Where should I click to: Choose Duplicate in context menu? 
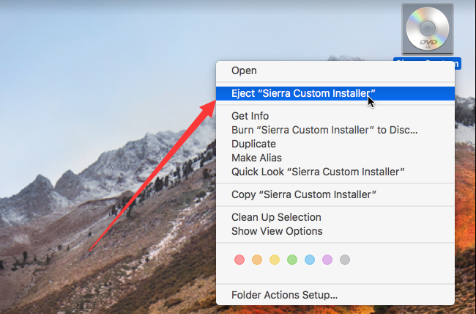tap(335, 144)
